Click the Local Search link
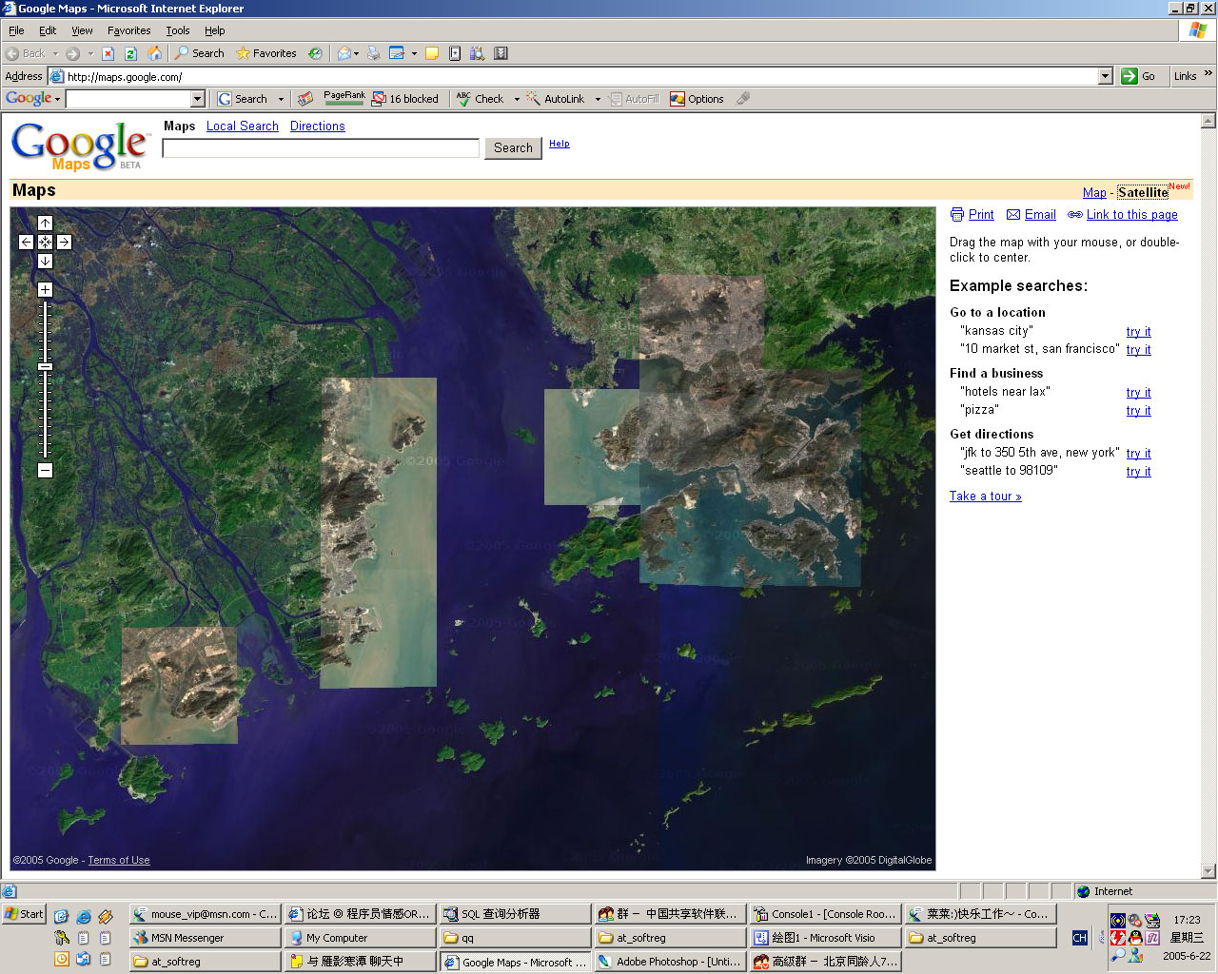The width and height of the screenshot is (1218, 974). pyautogui.click(x=243, y=126)
